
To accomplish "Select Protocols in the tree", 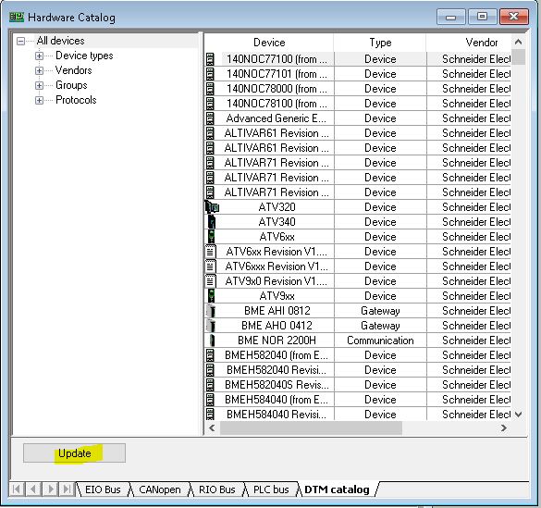I will [x=76, y=100].
